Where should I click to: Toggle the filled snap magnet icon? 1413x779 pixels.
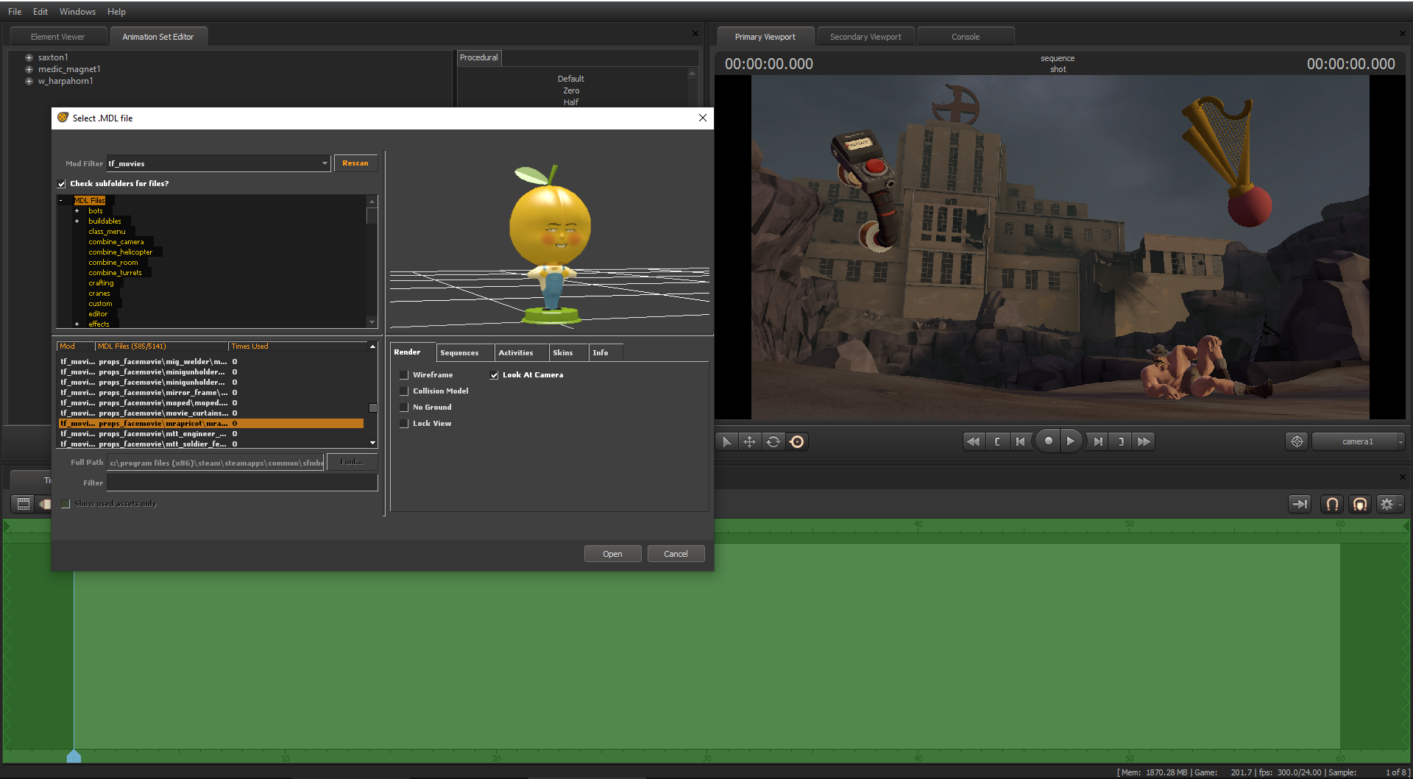[1360, 504]
